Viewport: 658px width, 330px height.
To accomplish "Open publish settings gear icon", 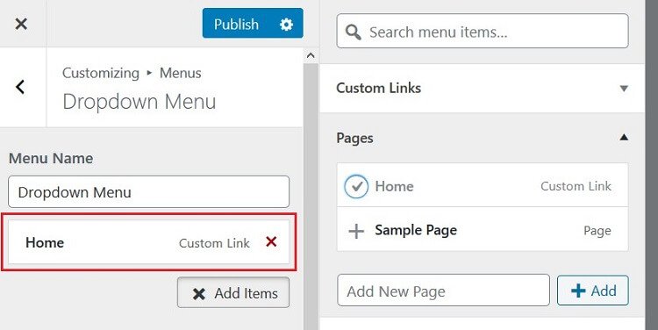I will pyautogui.click(x=286, y=25).
